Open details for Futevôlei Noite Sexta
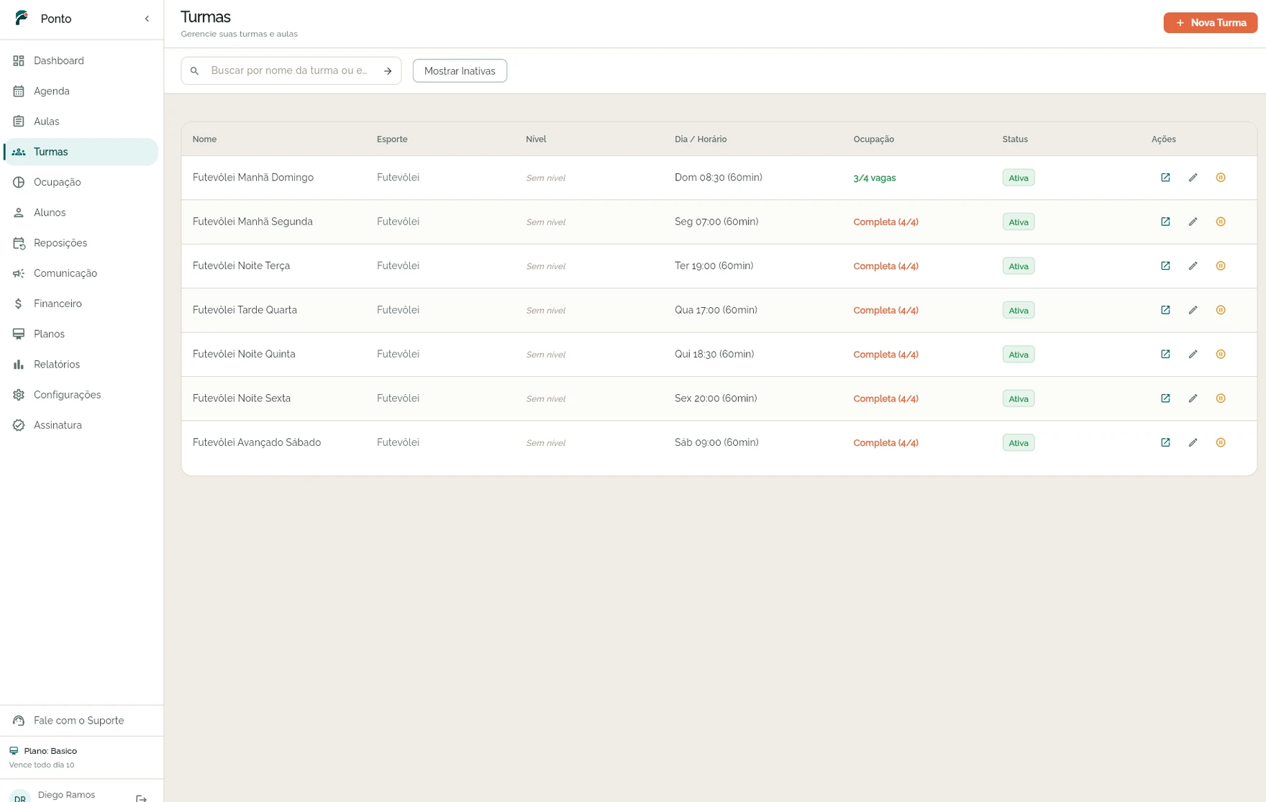The image size is (1266, 802). (1165, 398)
